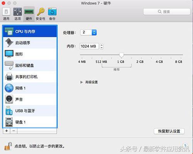Click the 声音 speaker icon
193x154 pixels.
pos(9,99)
